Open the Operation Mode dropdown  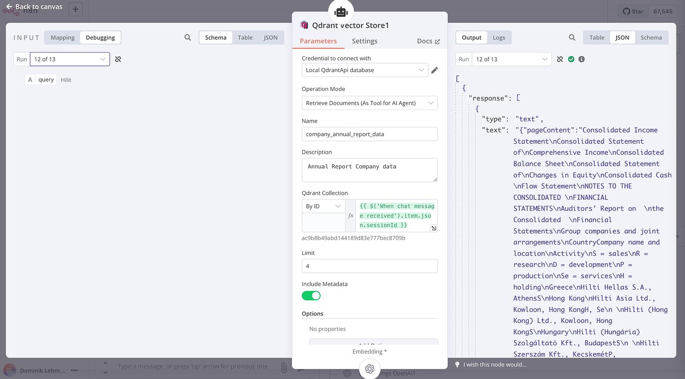coord(370,103)
